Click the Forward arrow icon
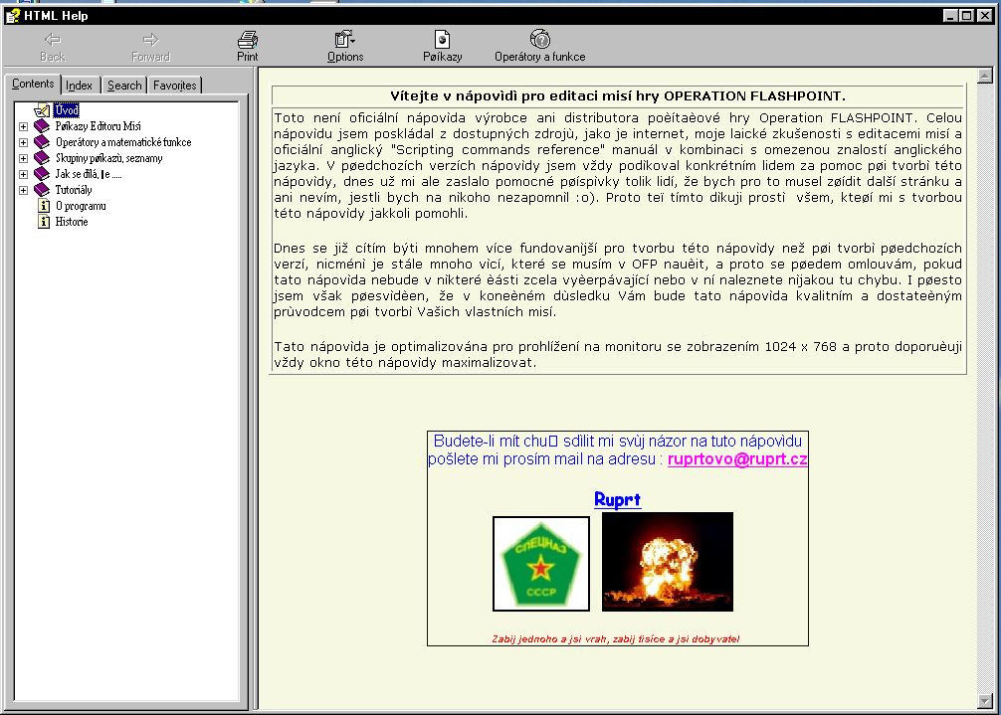 coord(150,40)
